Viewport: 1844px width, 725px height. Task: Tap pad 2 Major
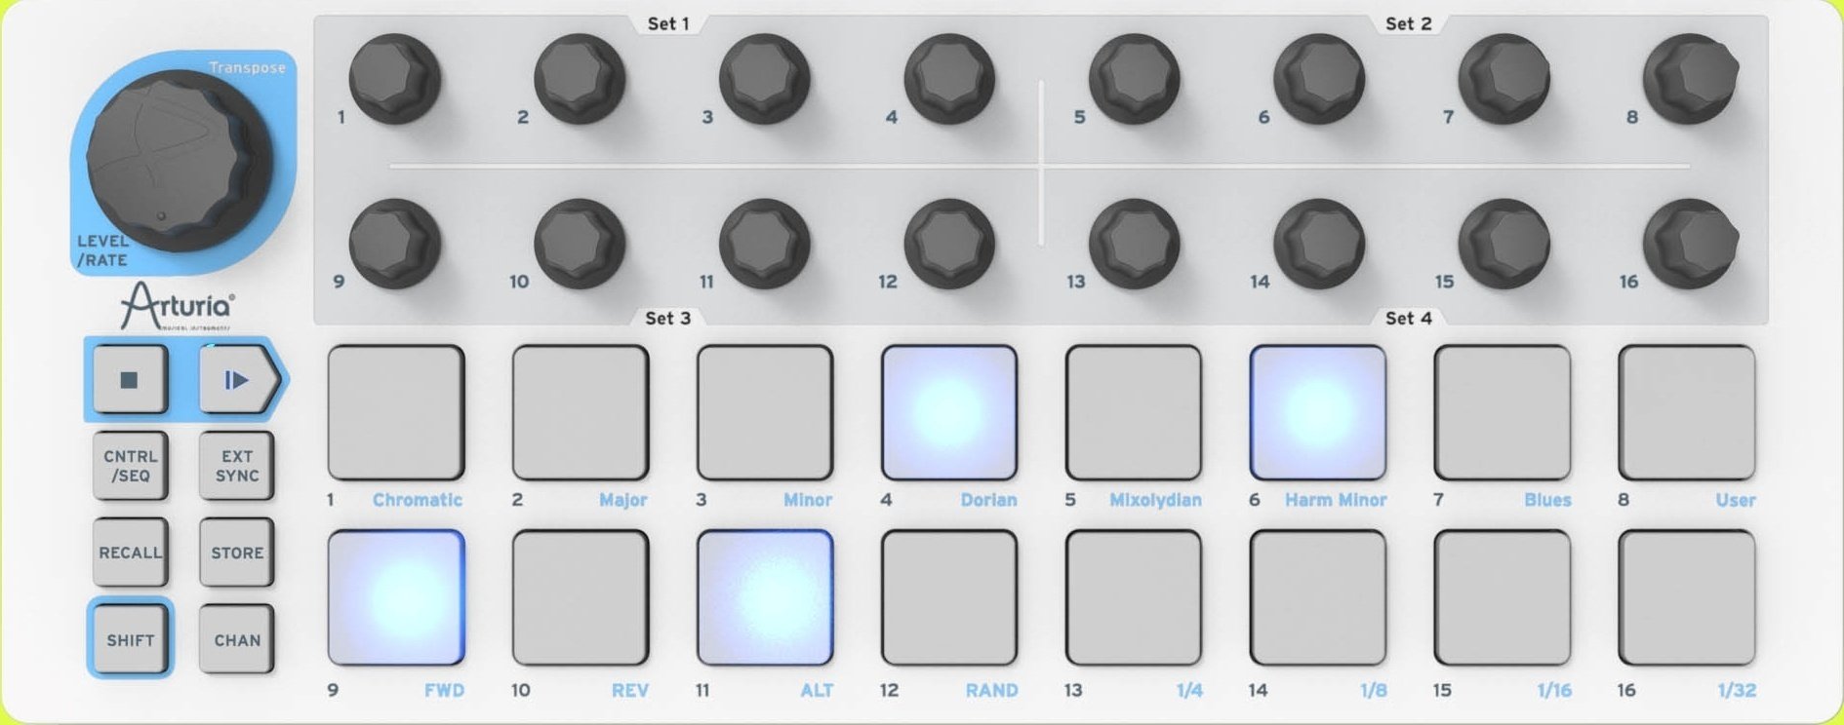click(580, 412)
